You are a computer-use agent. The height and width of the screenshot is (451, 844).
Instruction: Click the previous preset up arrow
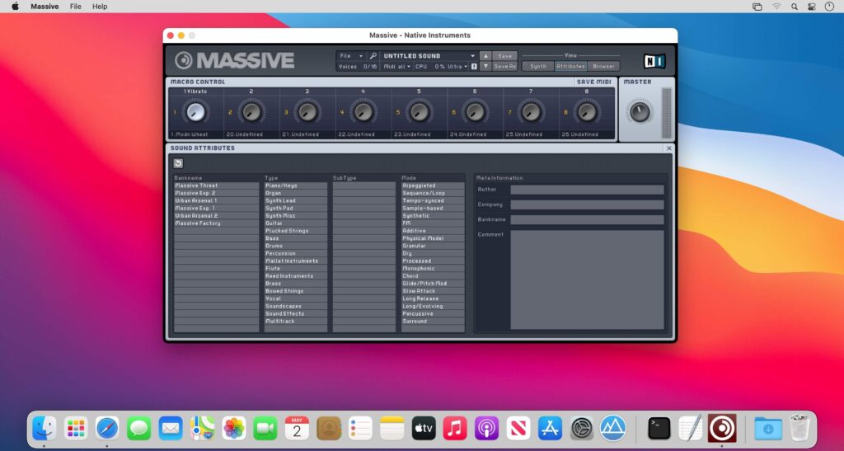[485, 56]
